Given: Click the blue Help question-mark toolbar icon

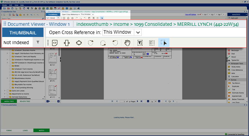Looking at the screenshot, I should click(x=67, y=8).
